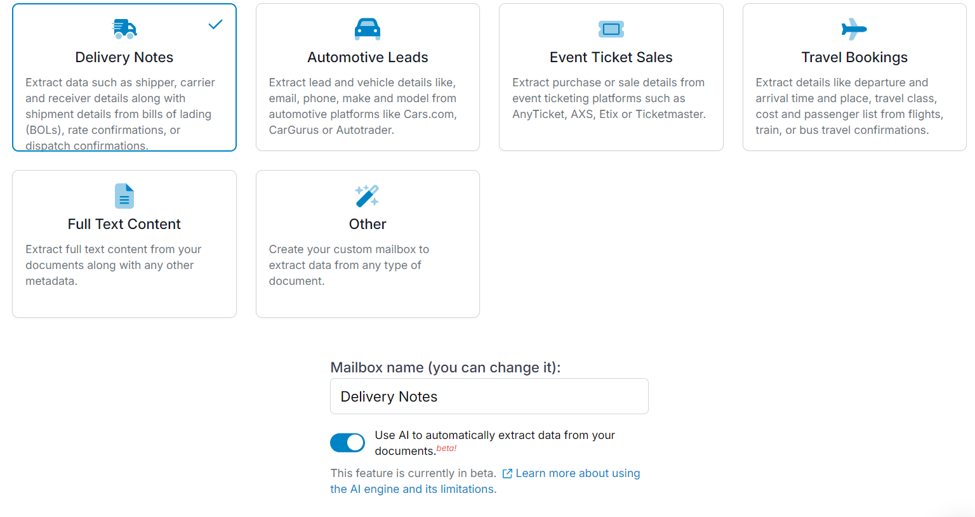Click the magic wand icon on Other card
The width and height of the screenshot is (975, 517).
(368, 196)
